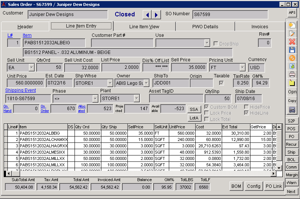Switch to the PWO Details tab
The height and width of the screenshot is (199, 300).
205,27
